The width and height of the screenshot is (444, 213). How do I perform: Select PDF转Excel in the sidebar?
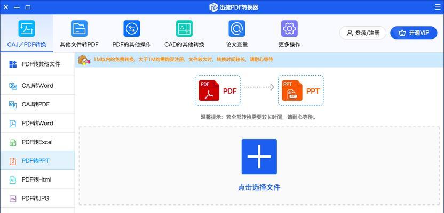pos(37,142)
